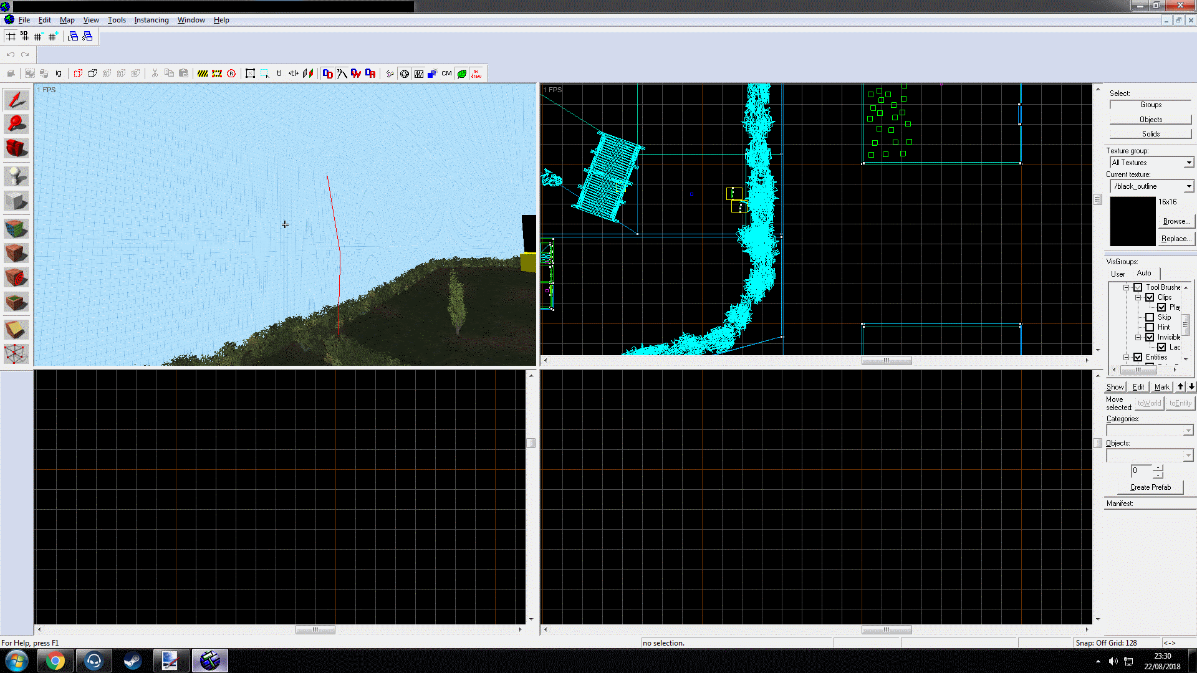Click the smaller grid size icon
Viewport: 1197px width, 673px height.
(x=39, y=36)
